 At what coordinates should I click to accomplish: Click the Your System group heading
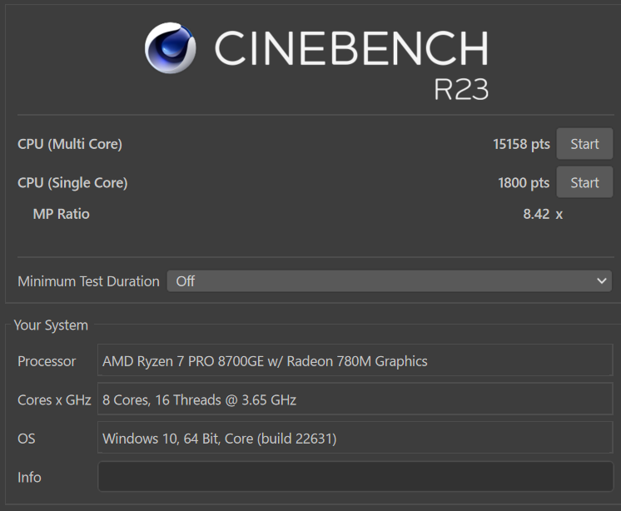pos(51,325)
